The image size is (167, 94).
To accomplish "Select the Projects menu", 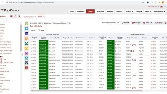I will pos(91,11).
